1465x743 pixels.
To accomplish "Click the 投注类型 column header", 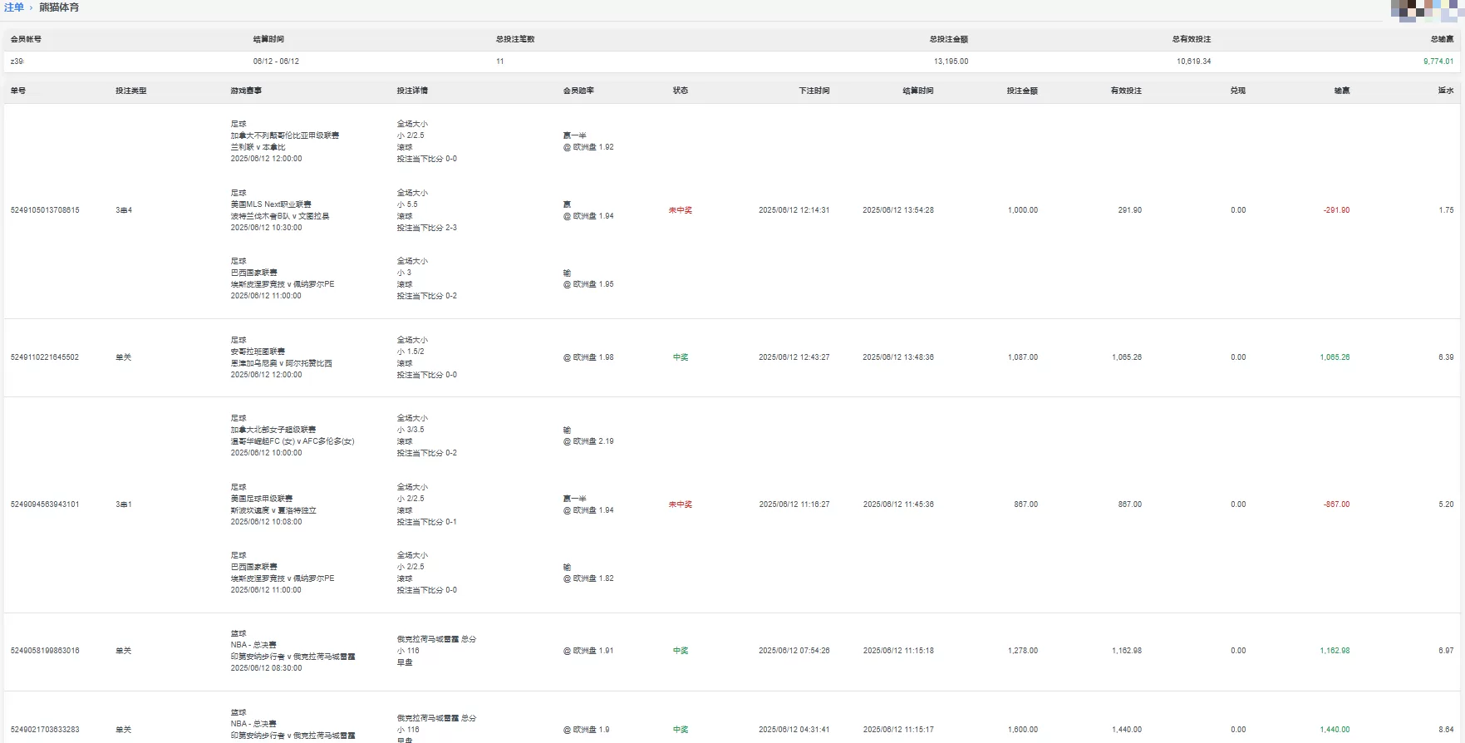I will [130, 91].
